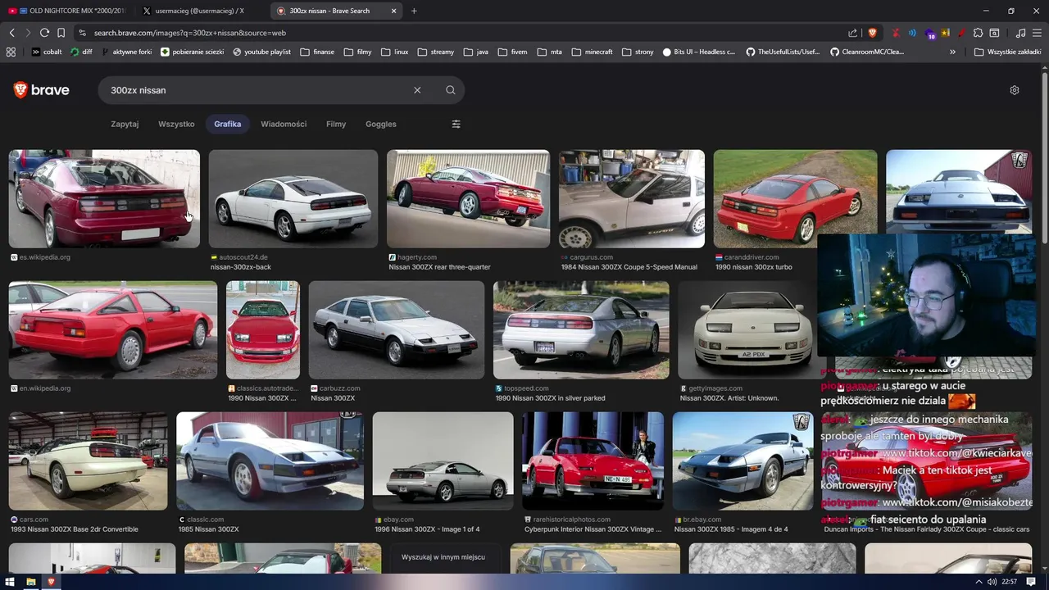
Task: Open the puzzle-piece extensions icon
Action: (x=978, y=33)
